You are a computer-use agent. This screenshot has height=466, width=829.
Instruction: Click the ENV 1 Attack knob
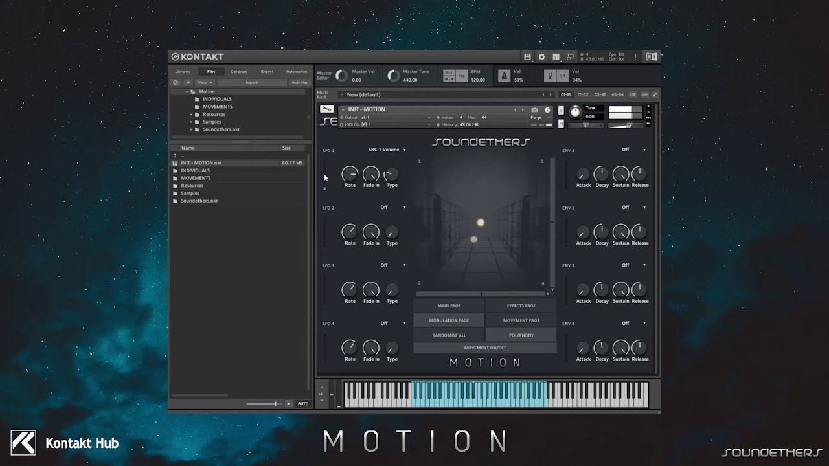[584, 174]
